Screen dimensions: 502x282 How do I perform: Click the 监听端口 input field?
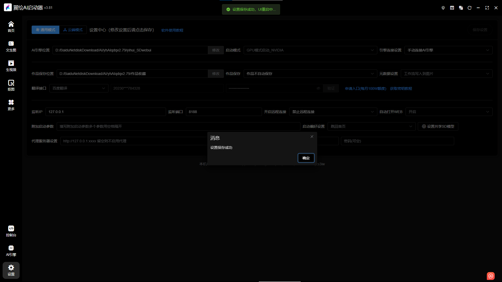[224, 112]
